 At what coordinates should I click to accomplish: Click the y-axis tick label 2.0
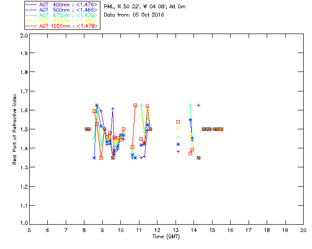tap(24, 36)
